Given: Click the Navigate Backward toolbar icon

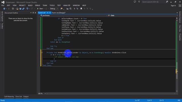Looking at the screenshot, I should [x=4, y=9].
